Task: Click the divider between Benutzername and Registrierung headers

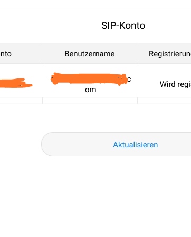Action: click(137, 53)
